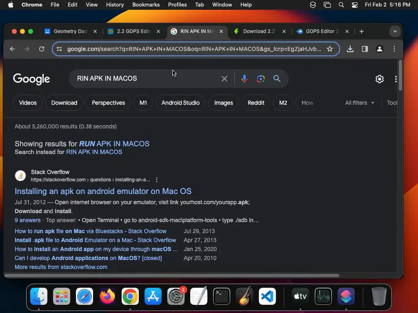Screen dimensions: 418x313
Task: Open macOS Control Center in menu bar
Action: coord(355,5)
